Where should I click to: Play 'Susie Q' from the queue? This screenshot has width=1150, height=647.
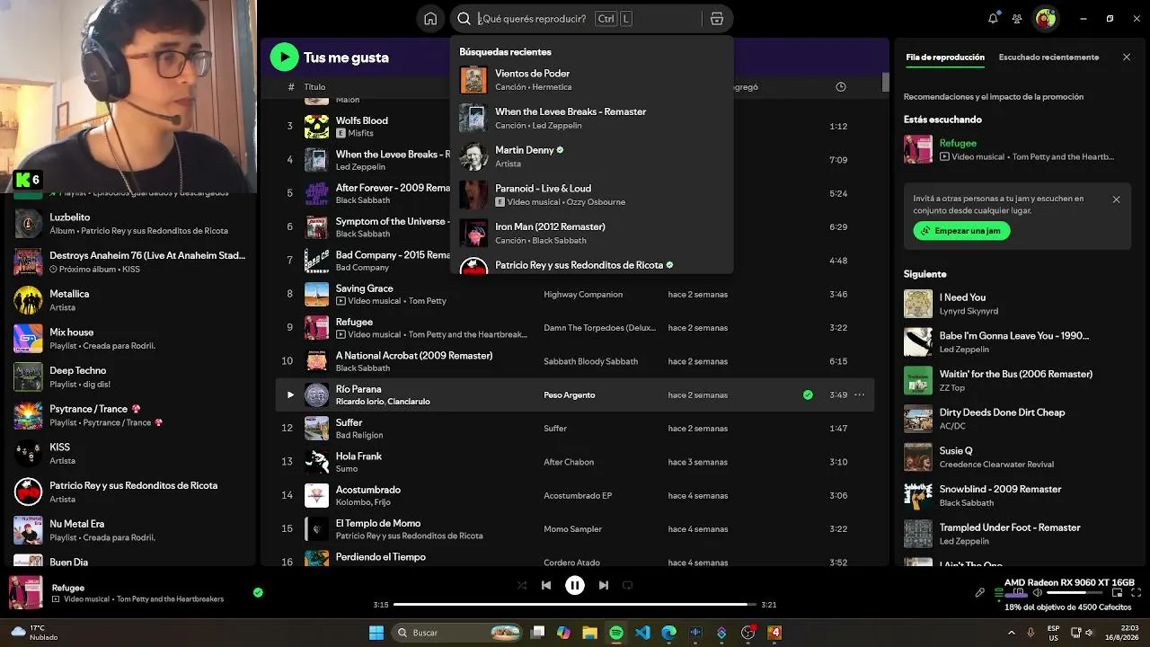[918, 457]
